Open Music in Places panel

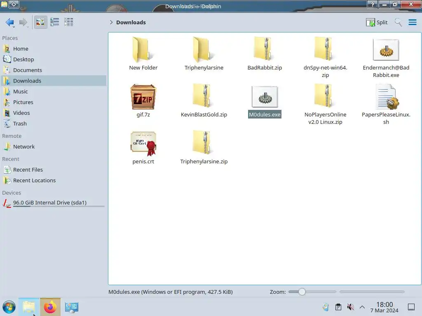click(x=54, y=92)
